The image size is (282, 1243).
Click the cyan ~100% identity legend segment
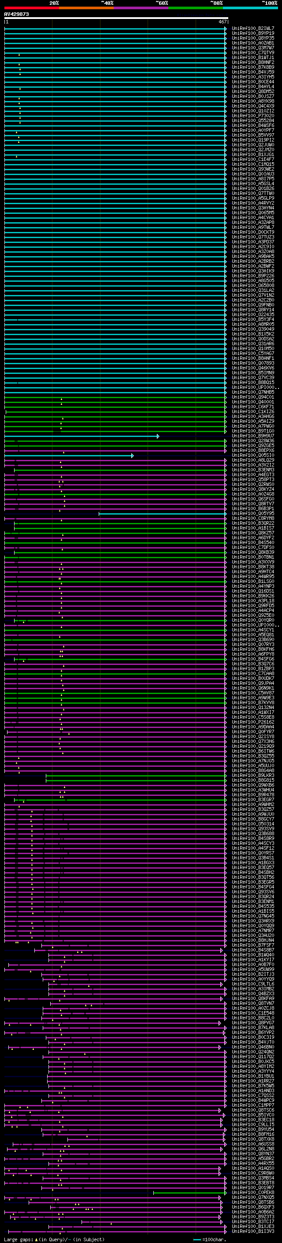[x=250, y=8]
